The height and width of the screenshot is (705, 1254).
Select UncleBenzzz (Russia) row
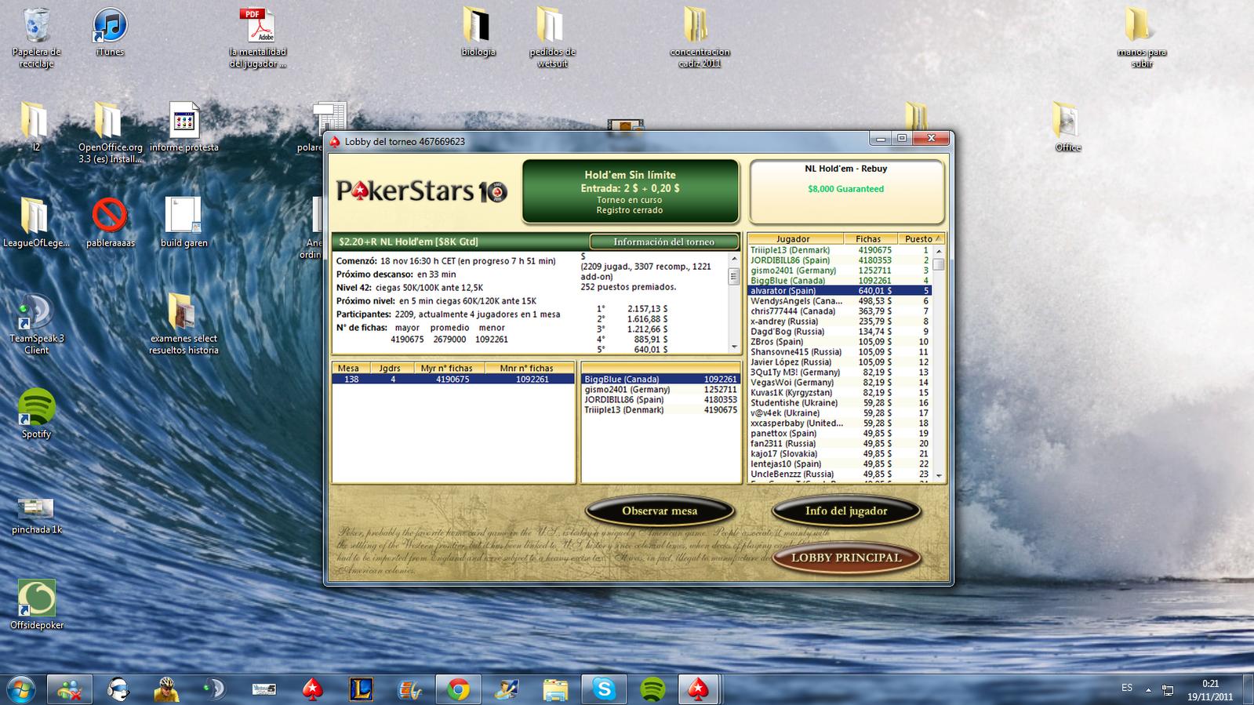pyautogui.click(x=840, y=474)
